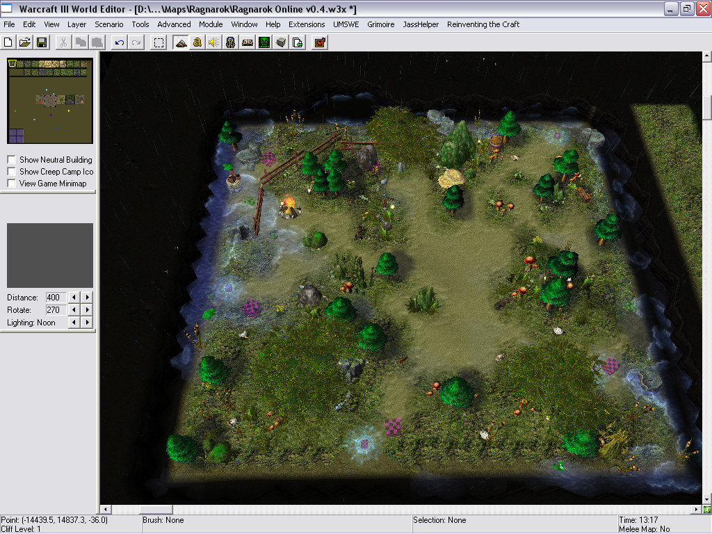This screenshot has height=534, width=712.
Task: Click the 'Cliff Level: 1' status text
Action: click(21, 529)
